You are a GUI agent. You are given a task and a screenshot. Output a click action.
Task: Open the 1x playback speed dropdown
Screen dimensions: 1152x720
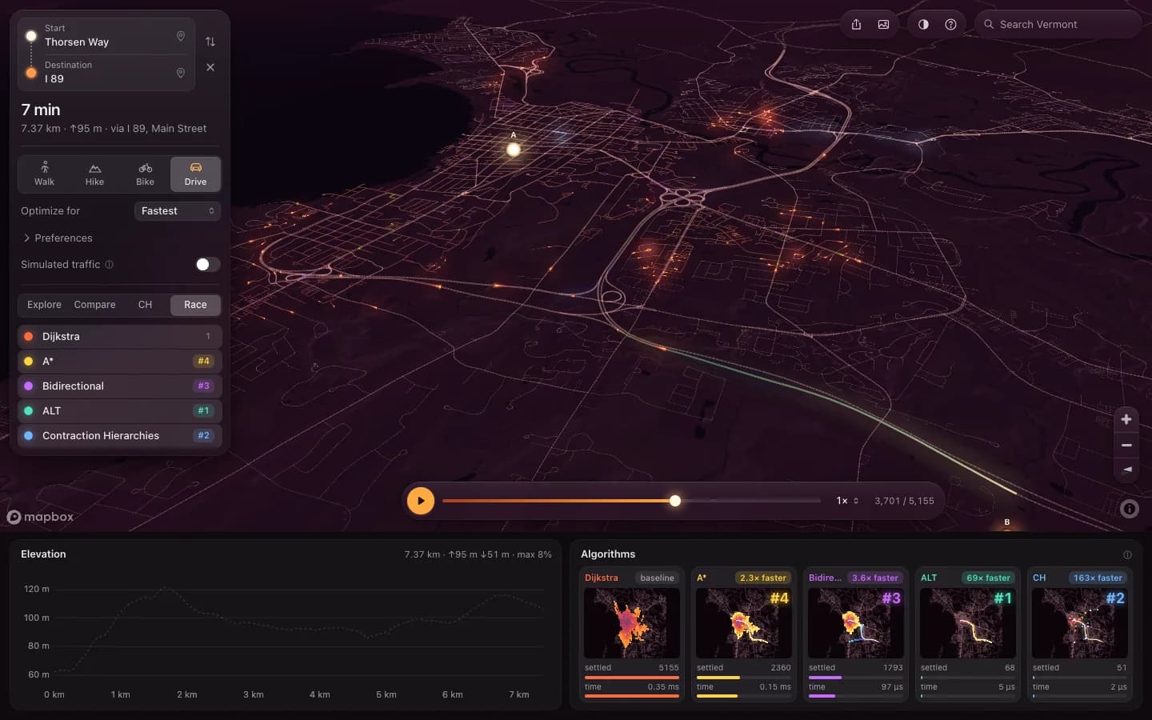[847, 501]
